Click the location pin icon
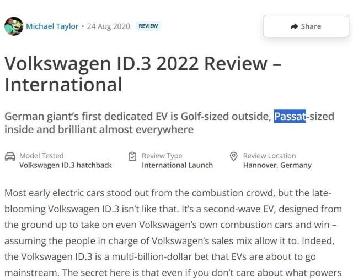Image resolution: width=353 pixels, height=279 pixels. [x=234, y=156]
